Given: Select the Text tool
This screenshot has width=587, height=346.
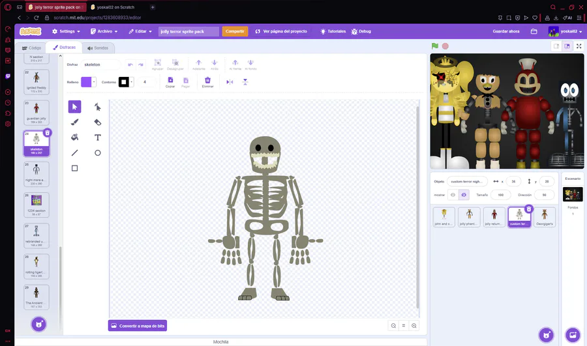Looking at the screenshot, I should click(97, 137).
